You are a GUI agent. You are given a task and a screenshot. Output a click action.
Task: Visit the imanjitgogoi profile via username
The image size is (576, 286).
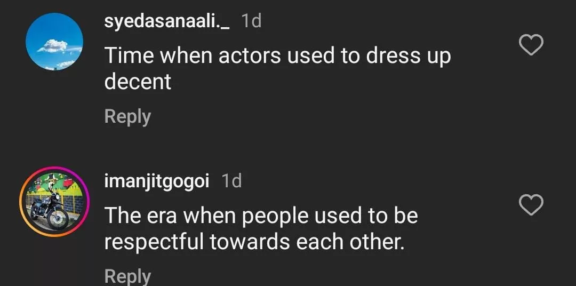(x=157, y=181)
